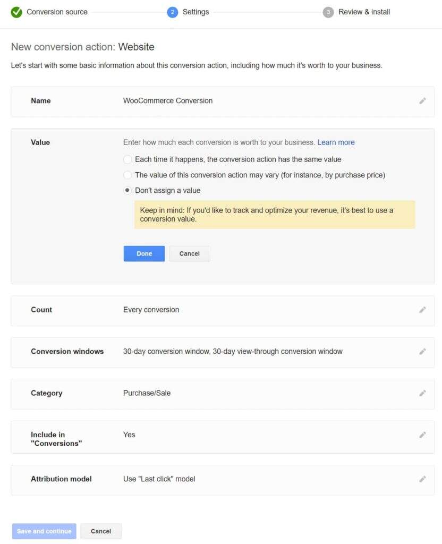The image size is (442, 544).
Task: Choose the "Don't assign a value" radio button
Action: [x=127, y=190]
